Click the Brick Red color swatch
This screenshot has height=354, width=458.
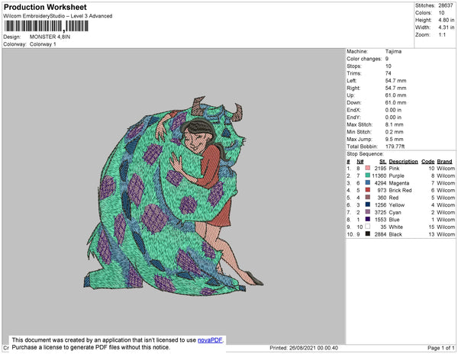(368, 190)
